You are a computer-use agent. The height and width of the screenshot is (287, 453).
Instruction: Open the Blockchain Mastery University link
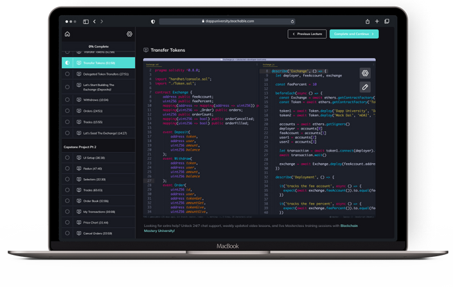pos(251,228)
